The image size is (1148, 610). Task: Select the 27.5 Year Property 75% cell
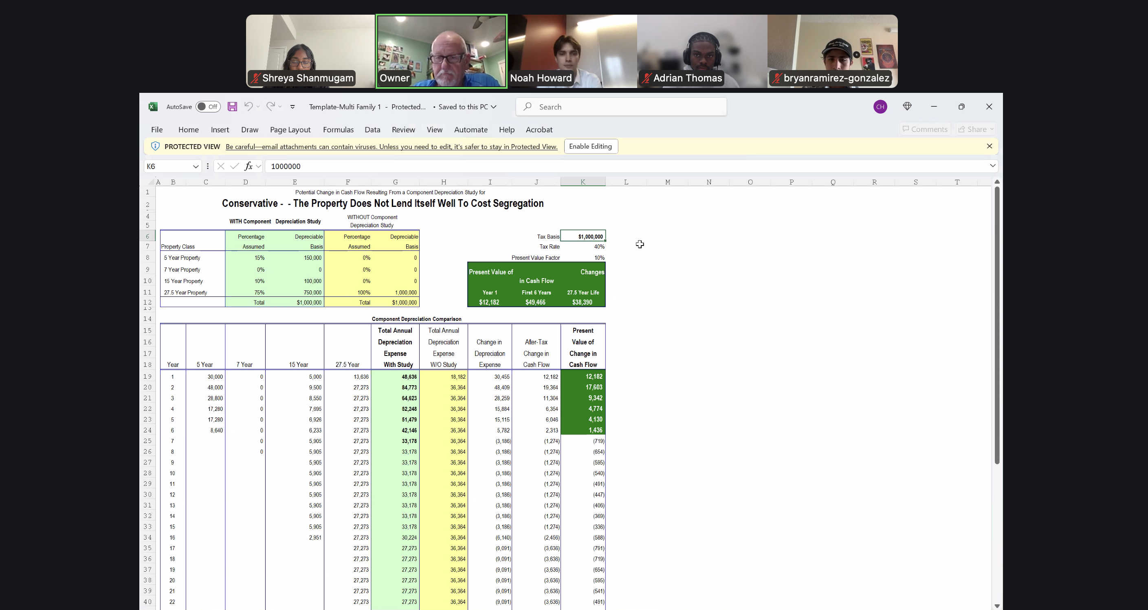tap(246, 293)
